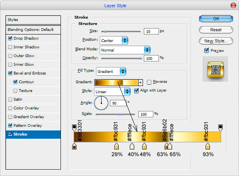239x176 pixels.
Task: Click the Scale slider handle
Action: pos(120,114)
